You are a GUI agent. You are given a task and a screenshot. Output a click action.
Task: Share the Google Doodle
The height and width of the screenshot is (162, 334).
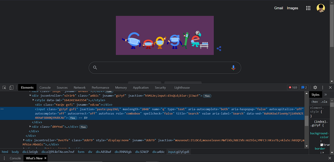pos(219,49)
